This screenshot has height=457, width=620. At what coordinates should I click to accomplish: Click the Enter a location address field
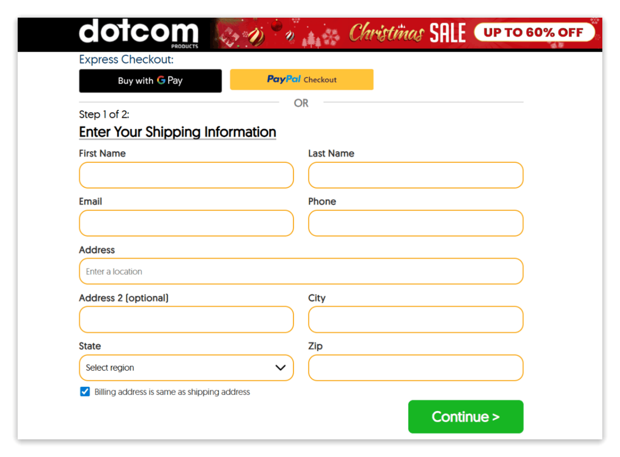[x=301, y=271]
